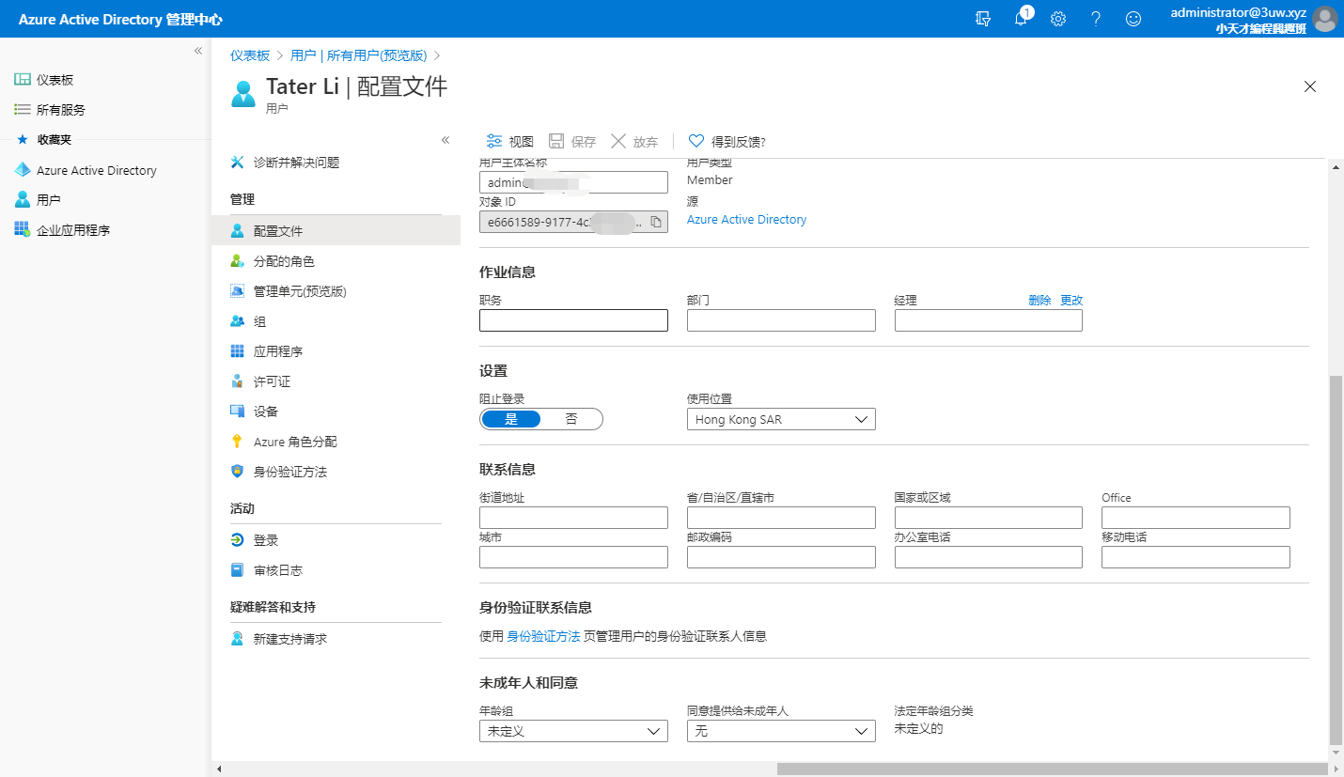Click the 管理单元(预览版) icon
1344x777 pixels.
(238, 291)
